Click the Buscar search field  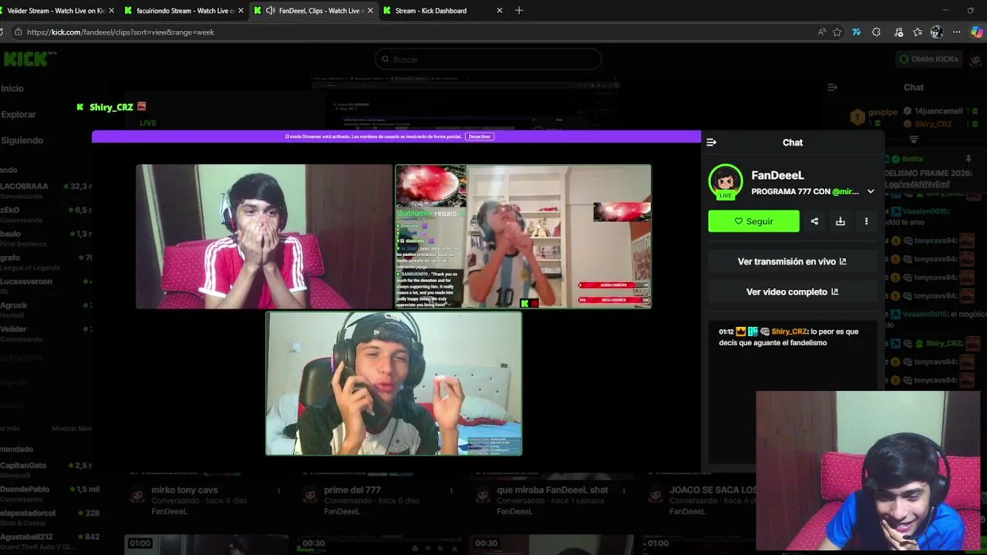(x=488, y=59)
